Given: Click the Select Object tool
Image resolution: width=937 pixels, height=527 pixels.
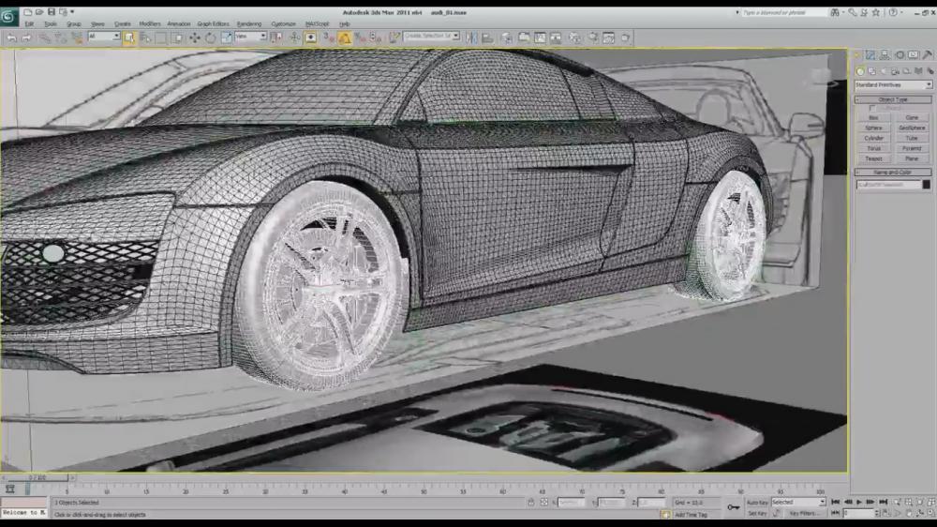Looking at the screenshot, I should (x=128, y=38).
